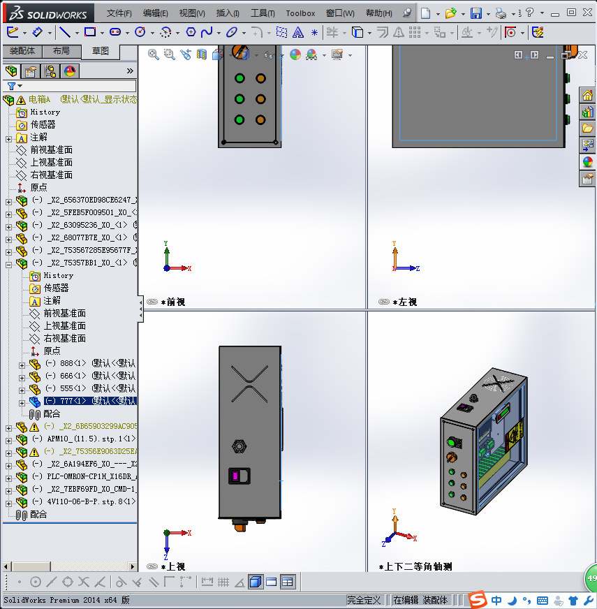Expand the 888<1> part node
Image resolution: width=597 pixels, height=609 pixels.
coord(22,365)
